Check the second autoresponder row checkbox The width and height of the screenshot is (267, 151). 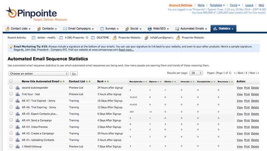click(11, 88)
